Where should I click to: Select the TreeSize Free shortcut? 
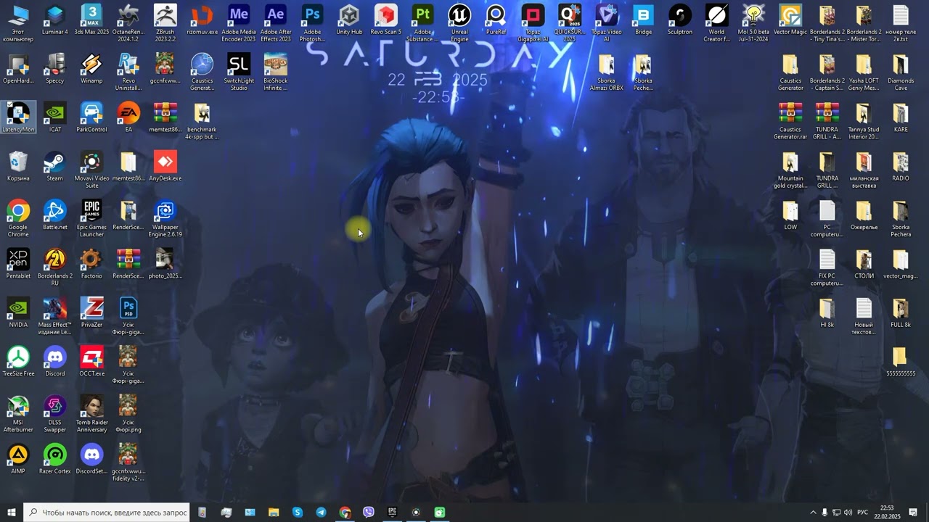point(18,362)
